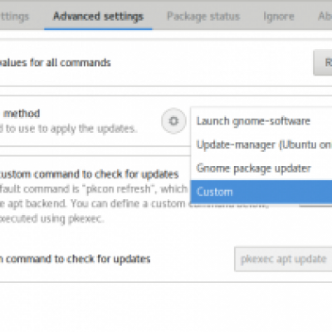Switch to the Package status tab
The width and height of the screenshot is (332, 332).
[x=203, y=17]
